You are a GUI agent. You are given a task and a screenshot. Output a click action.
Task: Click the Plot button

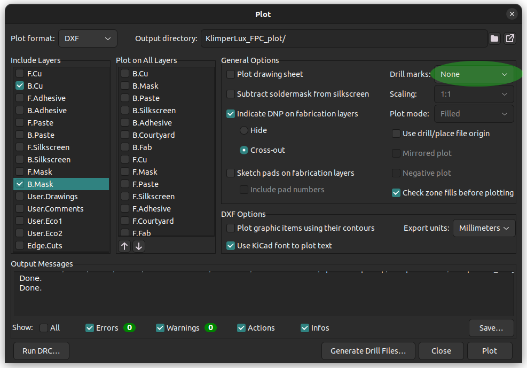pos(490,351)
